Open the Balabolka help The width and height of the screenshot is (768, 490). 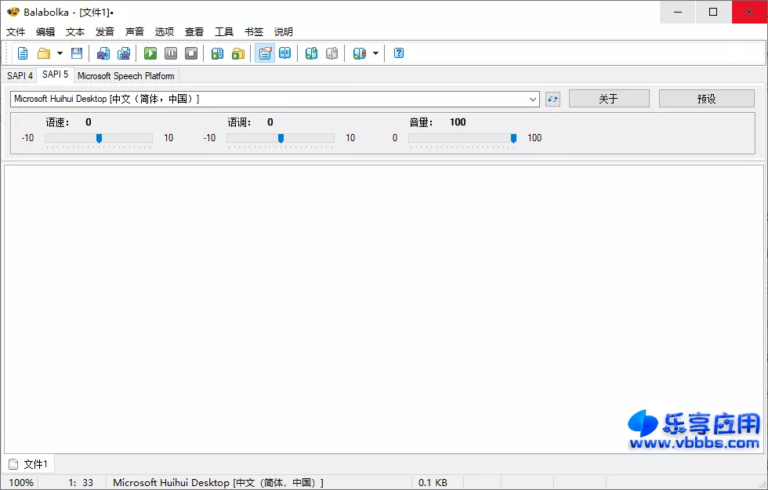coord(398,53)
